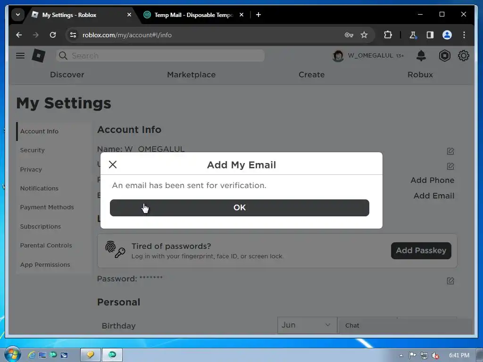Launch Internet Explorer from taskbar
This screenshot has width=483, height=362.
(x=32, y=355)
